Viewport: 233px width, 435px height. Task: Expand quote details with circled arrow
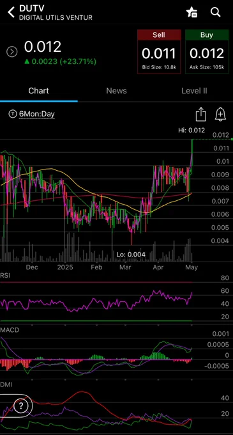(12, 52)
